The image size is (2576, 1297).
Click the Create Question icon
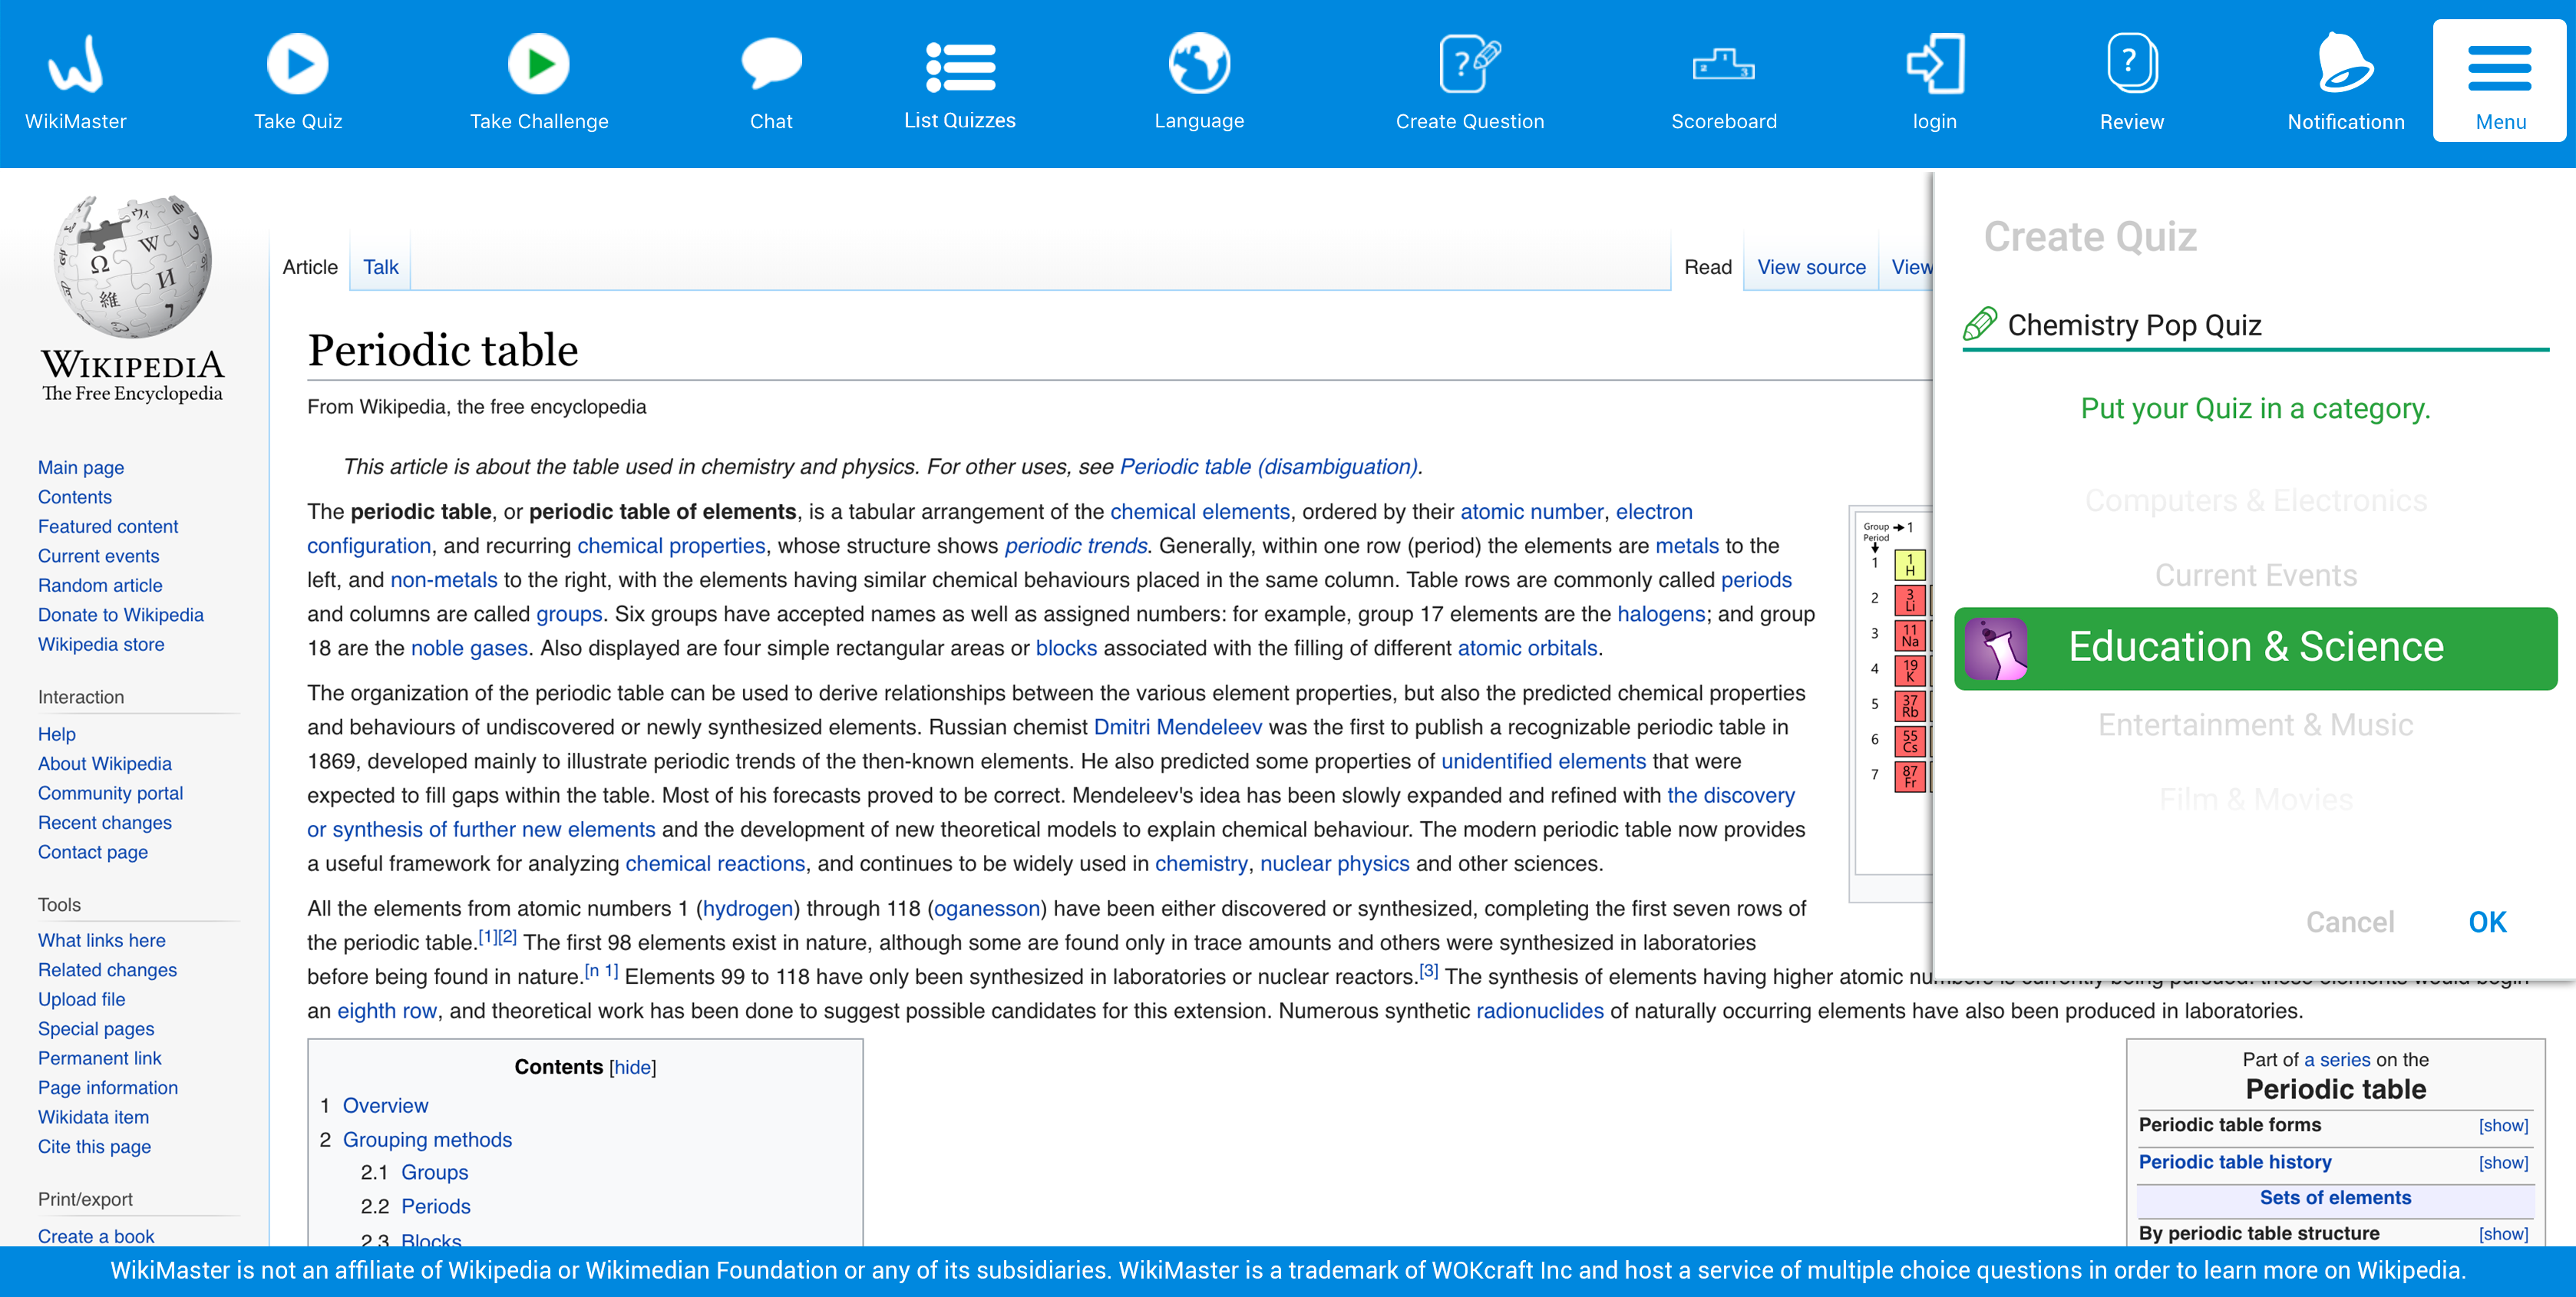coord(1468,64)
